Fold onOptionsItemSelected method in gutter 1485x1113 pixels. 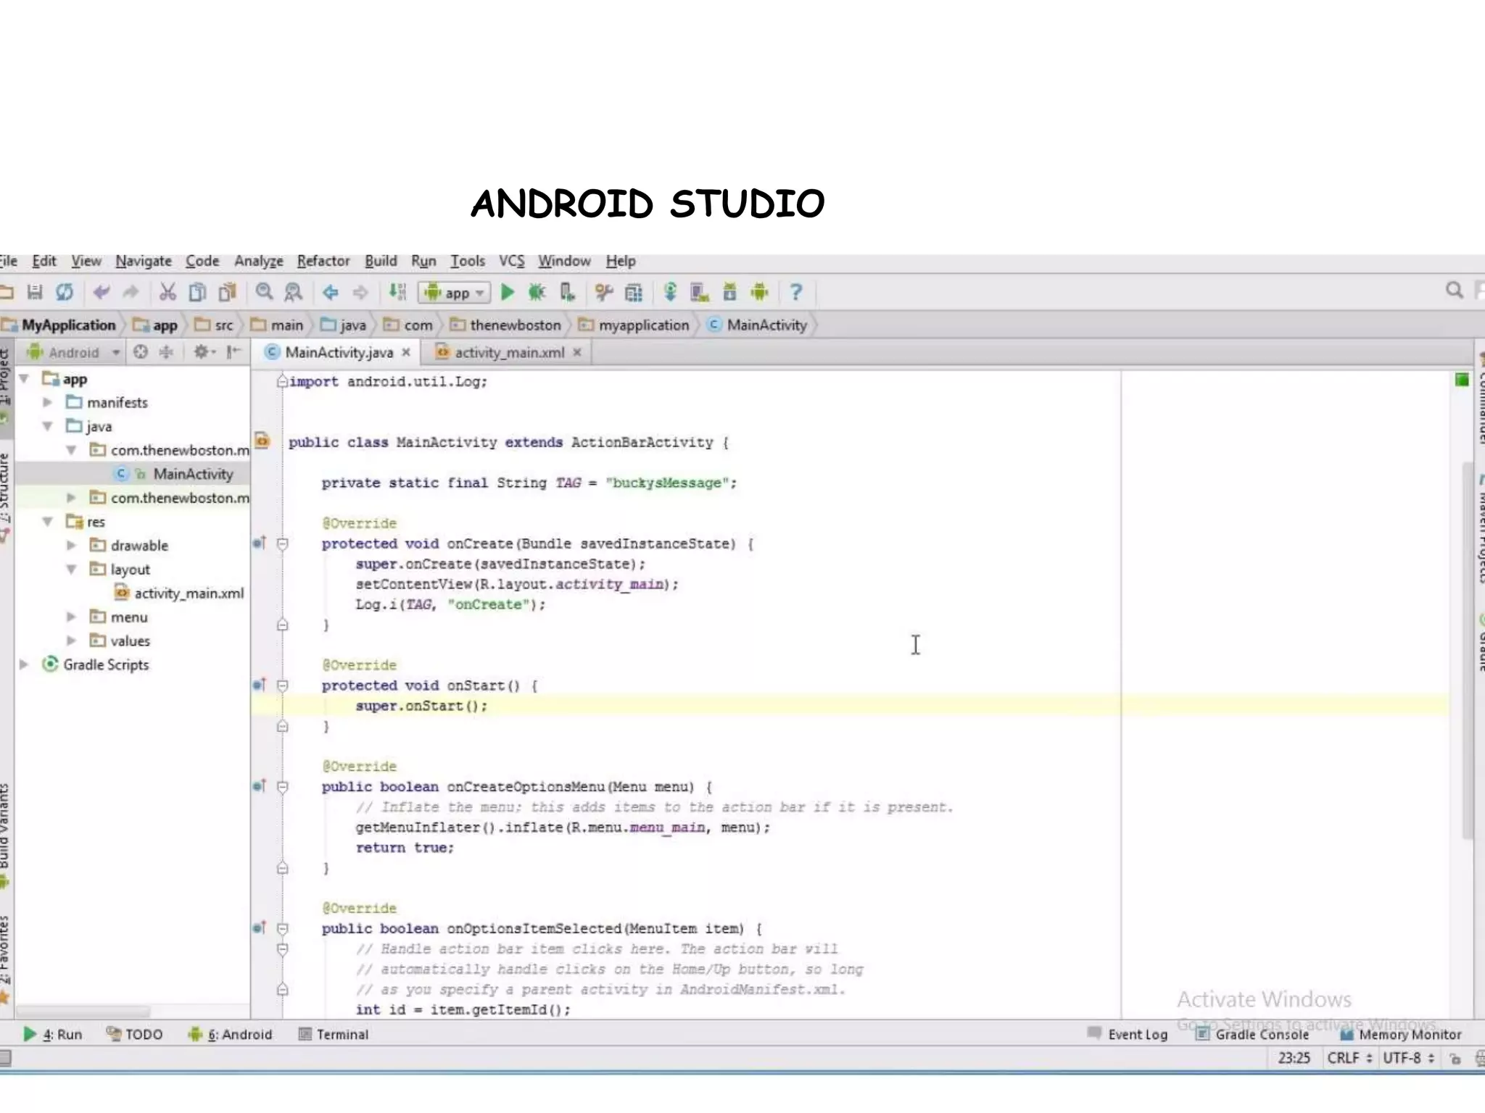(283, 928)
